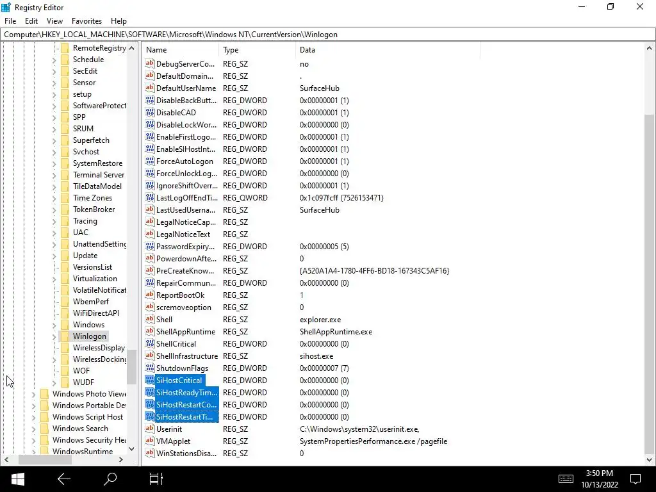656x492 pixels.
Task: Open the View menu
Action: pyautogui.click(x=54, y=21)
